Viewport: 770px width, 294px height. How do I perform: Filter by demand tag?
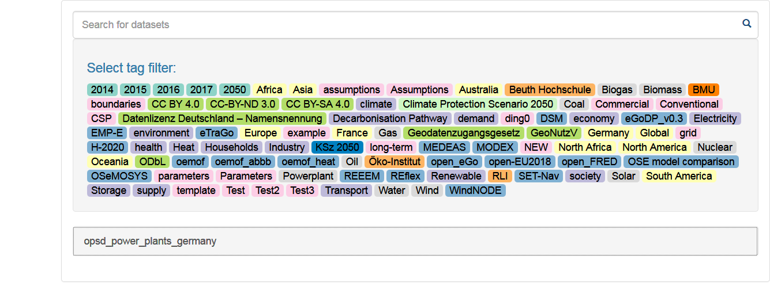tap(476, 119)
